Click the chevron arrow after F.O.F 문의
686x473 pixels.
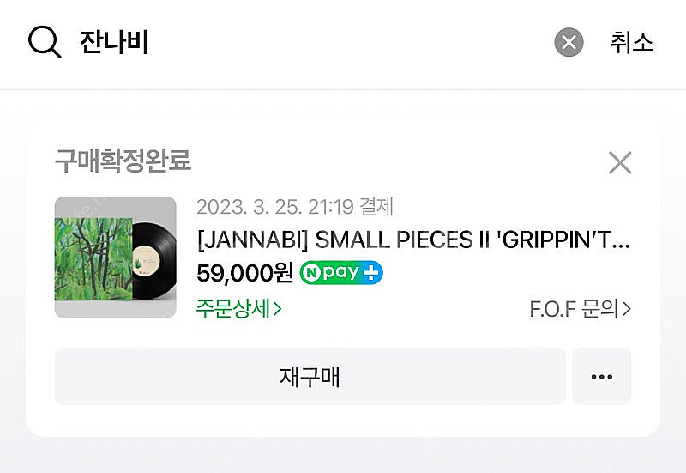(627, 309)
